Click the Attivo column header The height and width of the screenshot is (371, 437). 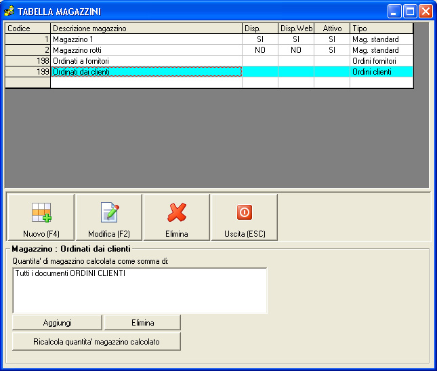pos(332,28)
